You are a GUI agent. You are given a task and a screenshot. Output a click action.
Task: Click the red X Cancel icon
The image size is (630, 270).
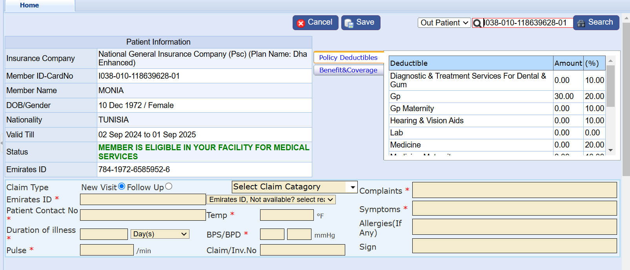(301, 23)
